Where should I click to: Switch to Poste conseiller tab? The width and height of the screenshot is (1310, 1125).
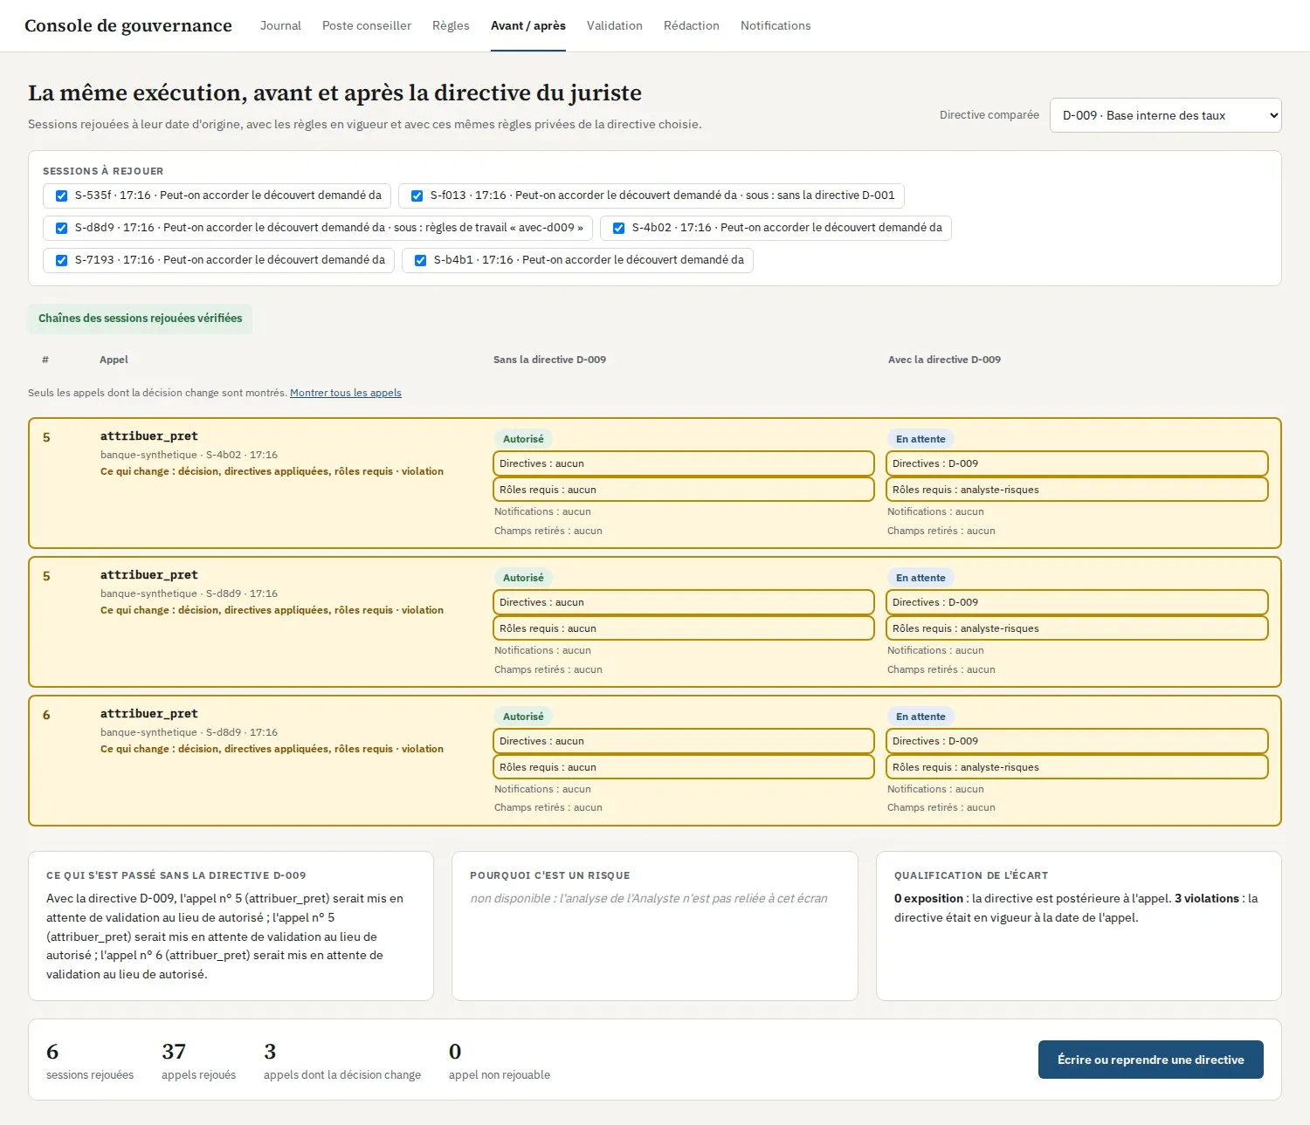point(367,25)
